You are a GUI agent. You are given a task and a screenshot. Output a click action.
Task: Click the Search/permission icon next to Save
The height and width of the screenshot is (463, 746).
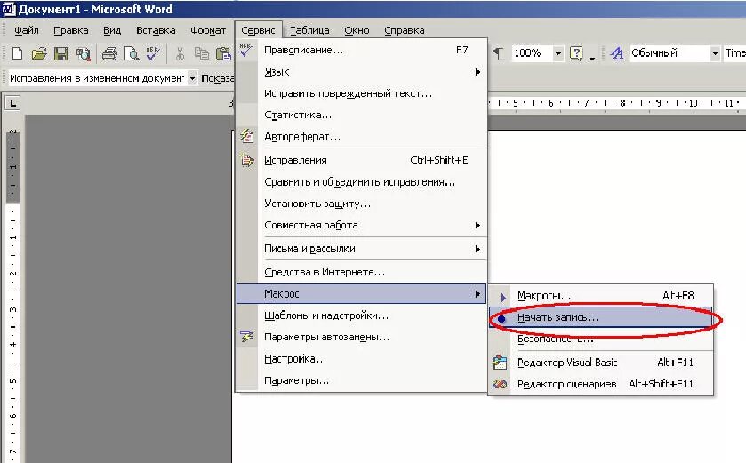click(x=83, y=53)
